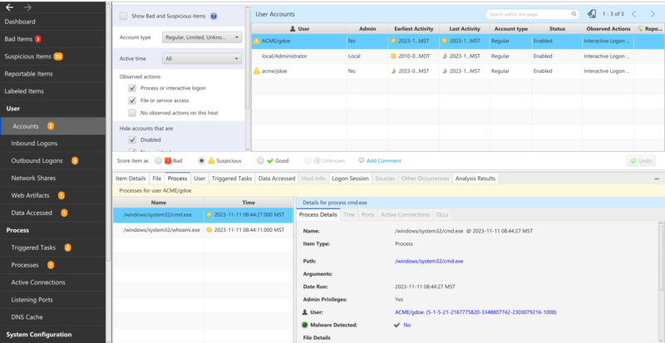The height and width of the screenshot is (343, 665).
Task: Click the yellow dot in whoami.exe time cell
Action: [x=209, y=230]
